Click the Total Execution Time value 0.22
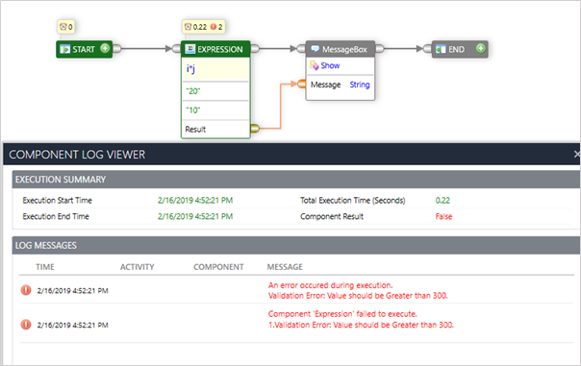The height and width of the screenshot is (366, 581). point(442,200)
